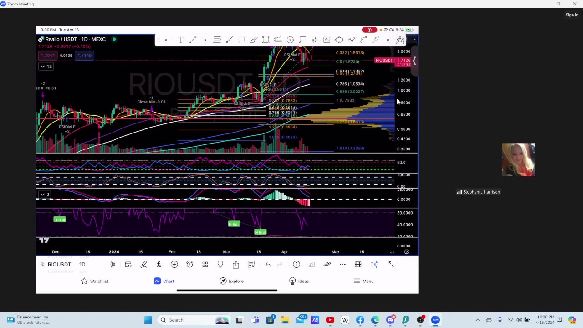Select the Fib retracement tool
Screen dimensions: 583x328
tap(217, 40)
